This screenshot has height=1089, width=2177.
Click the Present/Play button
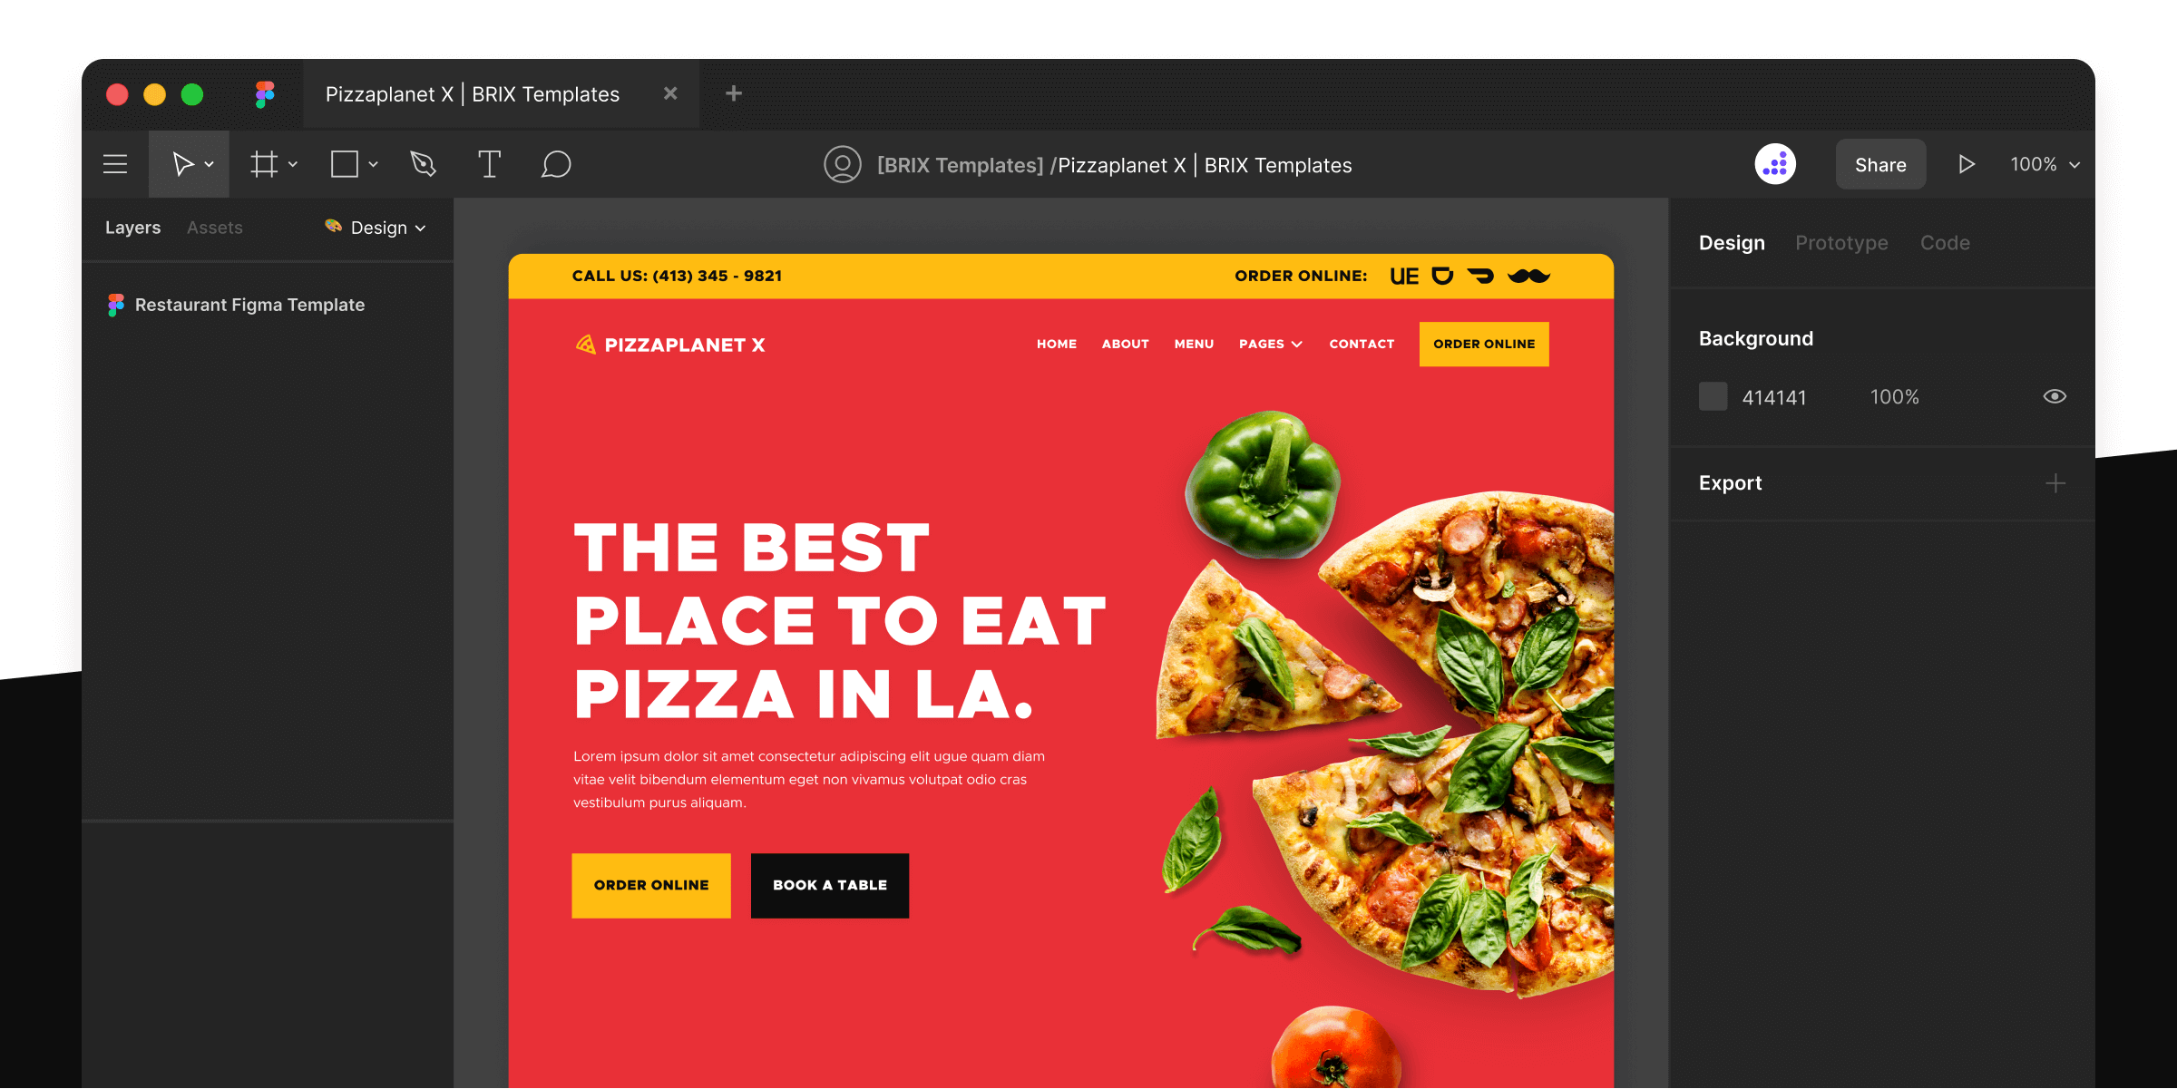click(x=1967, y=165)
